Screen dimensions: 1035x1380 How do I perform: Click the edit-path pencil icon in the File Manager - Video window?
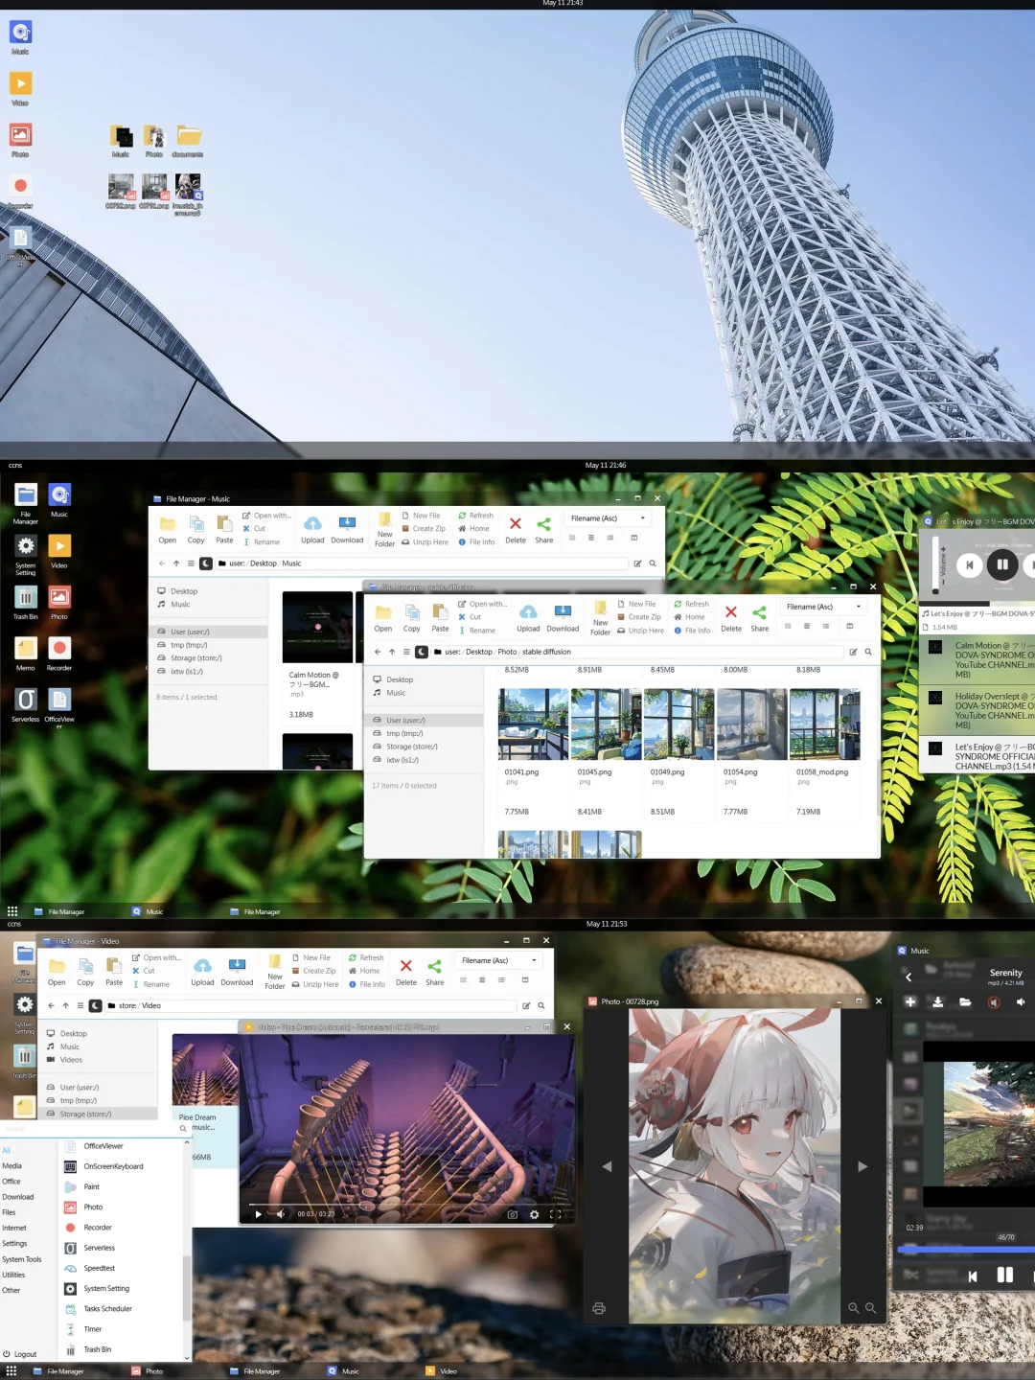[x=526, y=1005]
